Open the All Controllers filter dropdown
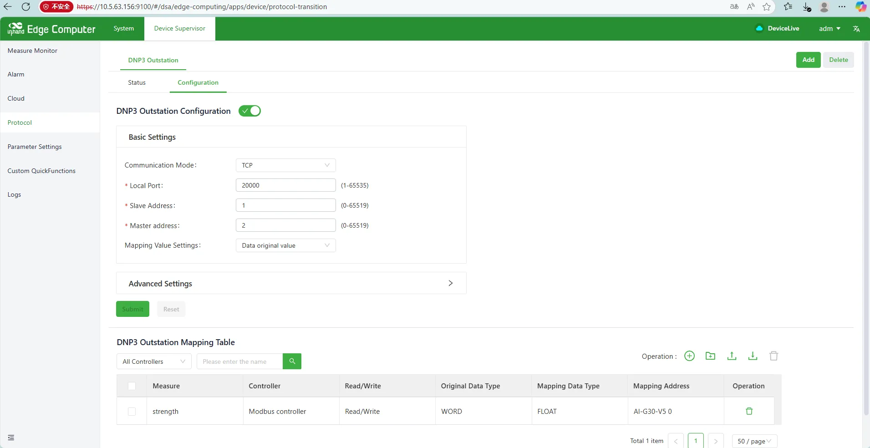The image size is (870, 448). click(154, 361)
